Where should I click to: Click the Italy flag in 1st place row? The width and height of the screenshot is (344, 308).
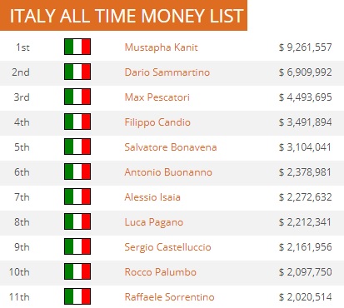click(77, 47)
